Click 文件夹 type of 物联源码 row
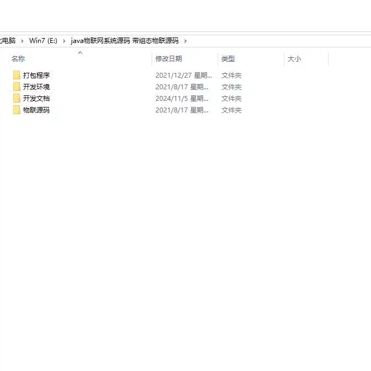The height and width of the screenshot is (371, 371). [x=232, y=110]
